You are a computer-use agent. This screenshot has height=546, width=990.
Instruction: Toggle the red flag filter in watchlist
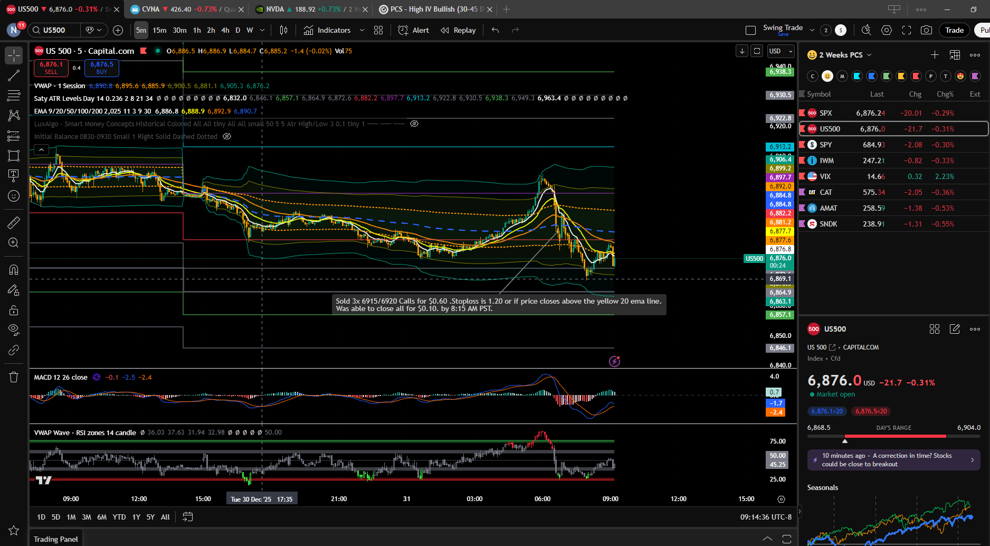pyautogui.click(x=916, y=76)
